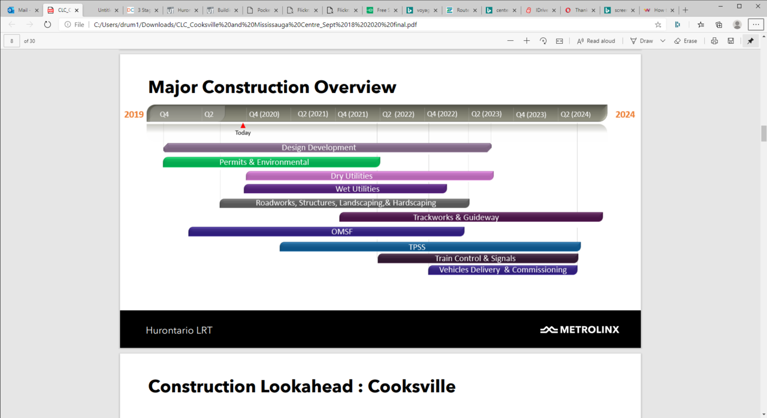Open a new tab with the plus button

coord(686,10)
